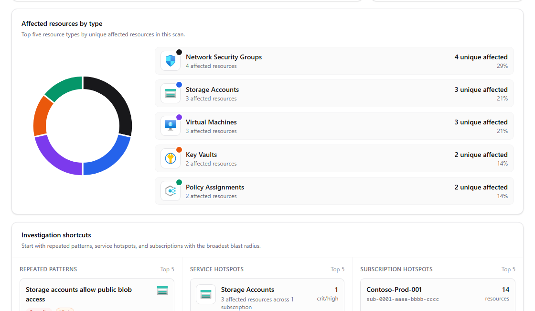
Task: Click the Storage Accounts icon under Service Hotspots
Action: pyautogui.click(x=206, y=294)
